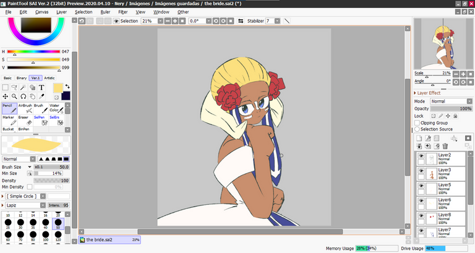
Task: Select the rectangular Selection tool
Action: [5, 88]
